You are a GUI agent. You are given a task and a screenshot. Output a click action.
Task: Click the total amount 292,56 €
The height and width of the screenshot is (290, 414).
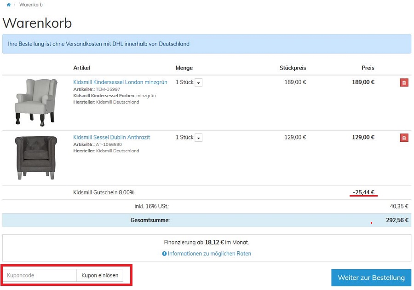(397, 220)
